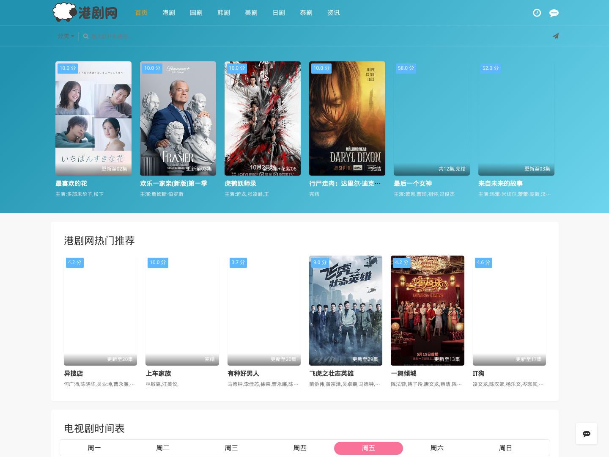Click the 欢乐一家亲(新版)第一季 title link
This screenshot has width=609, height=457.
click(174, 183)
